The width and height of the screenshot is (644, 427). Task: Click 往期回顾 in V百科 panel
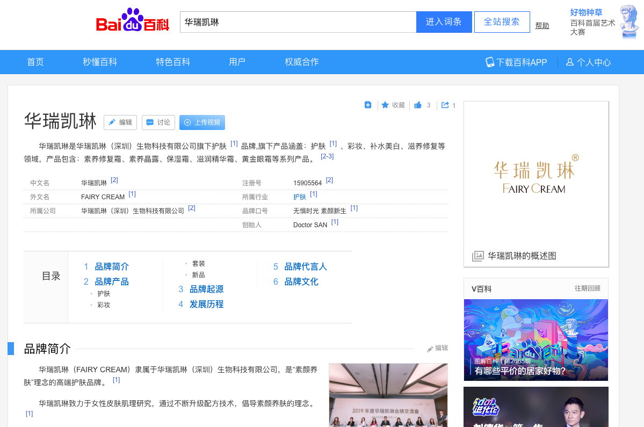[587, 288]
